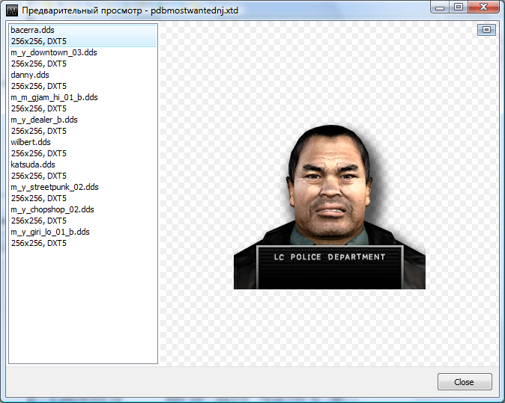Select m_y_giri_lo_01_b.dds texture entry
Image resolution: width=505 pixels, height=403 pixels.
tap(83, 238)
